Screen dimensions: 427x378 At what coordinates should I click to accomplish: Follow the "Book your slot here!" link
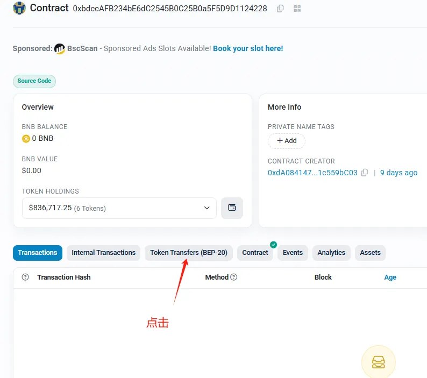[248, 48]
